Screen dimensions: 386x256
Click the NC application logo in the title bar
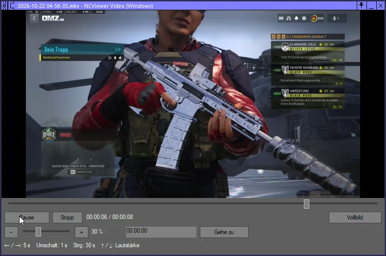[x=8, y=5]
